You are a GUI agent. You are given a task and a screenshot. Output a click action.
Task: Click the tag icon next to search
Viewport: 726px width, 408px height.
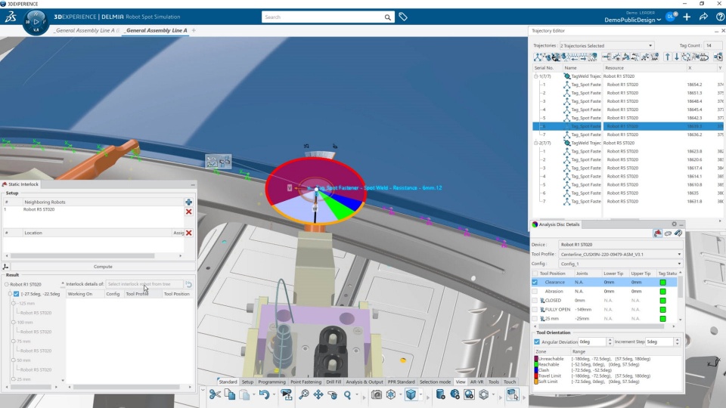403,17
